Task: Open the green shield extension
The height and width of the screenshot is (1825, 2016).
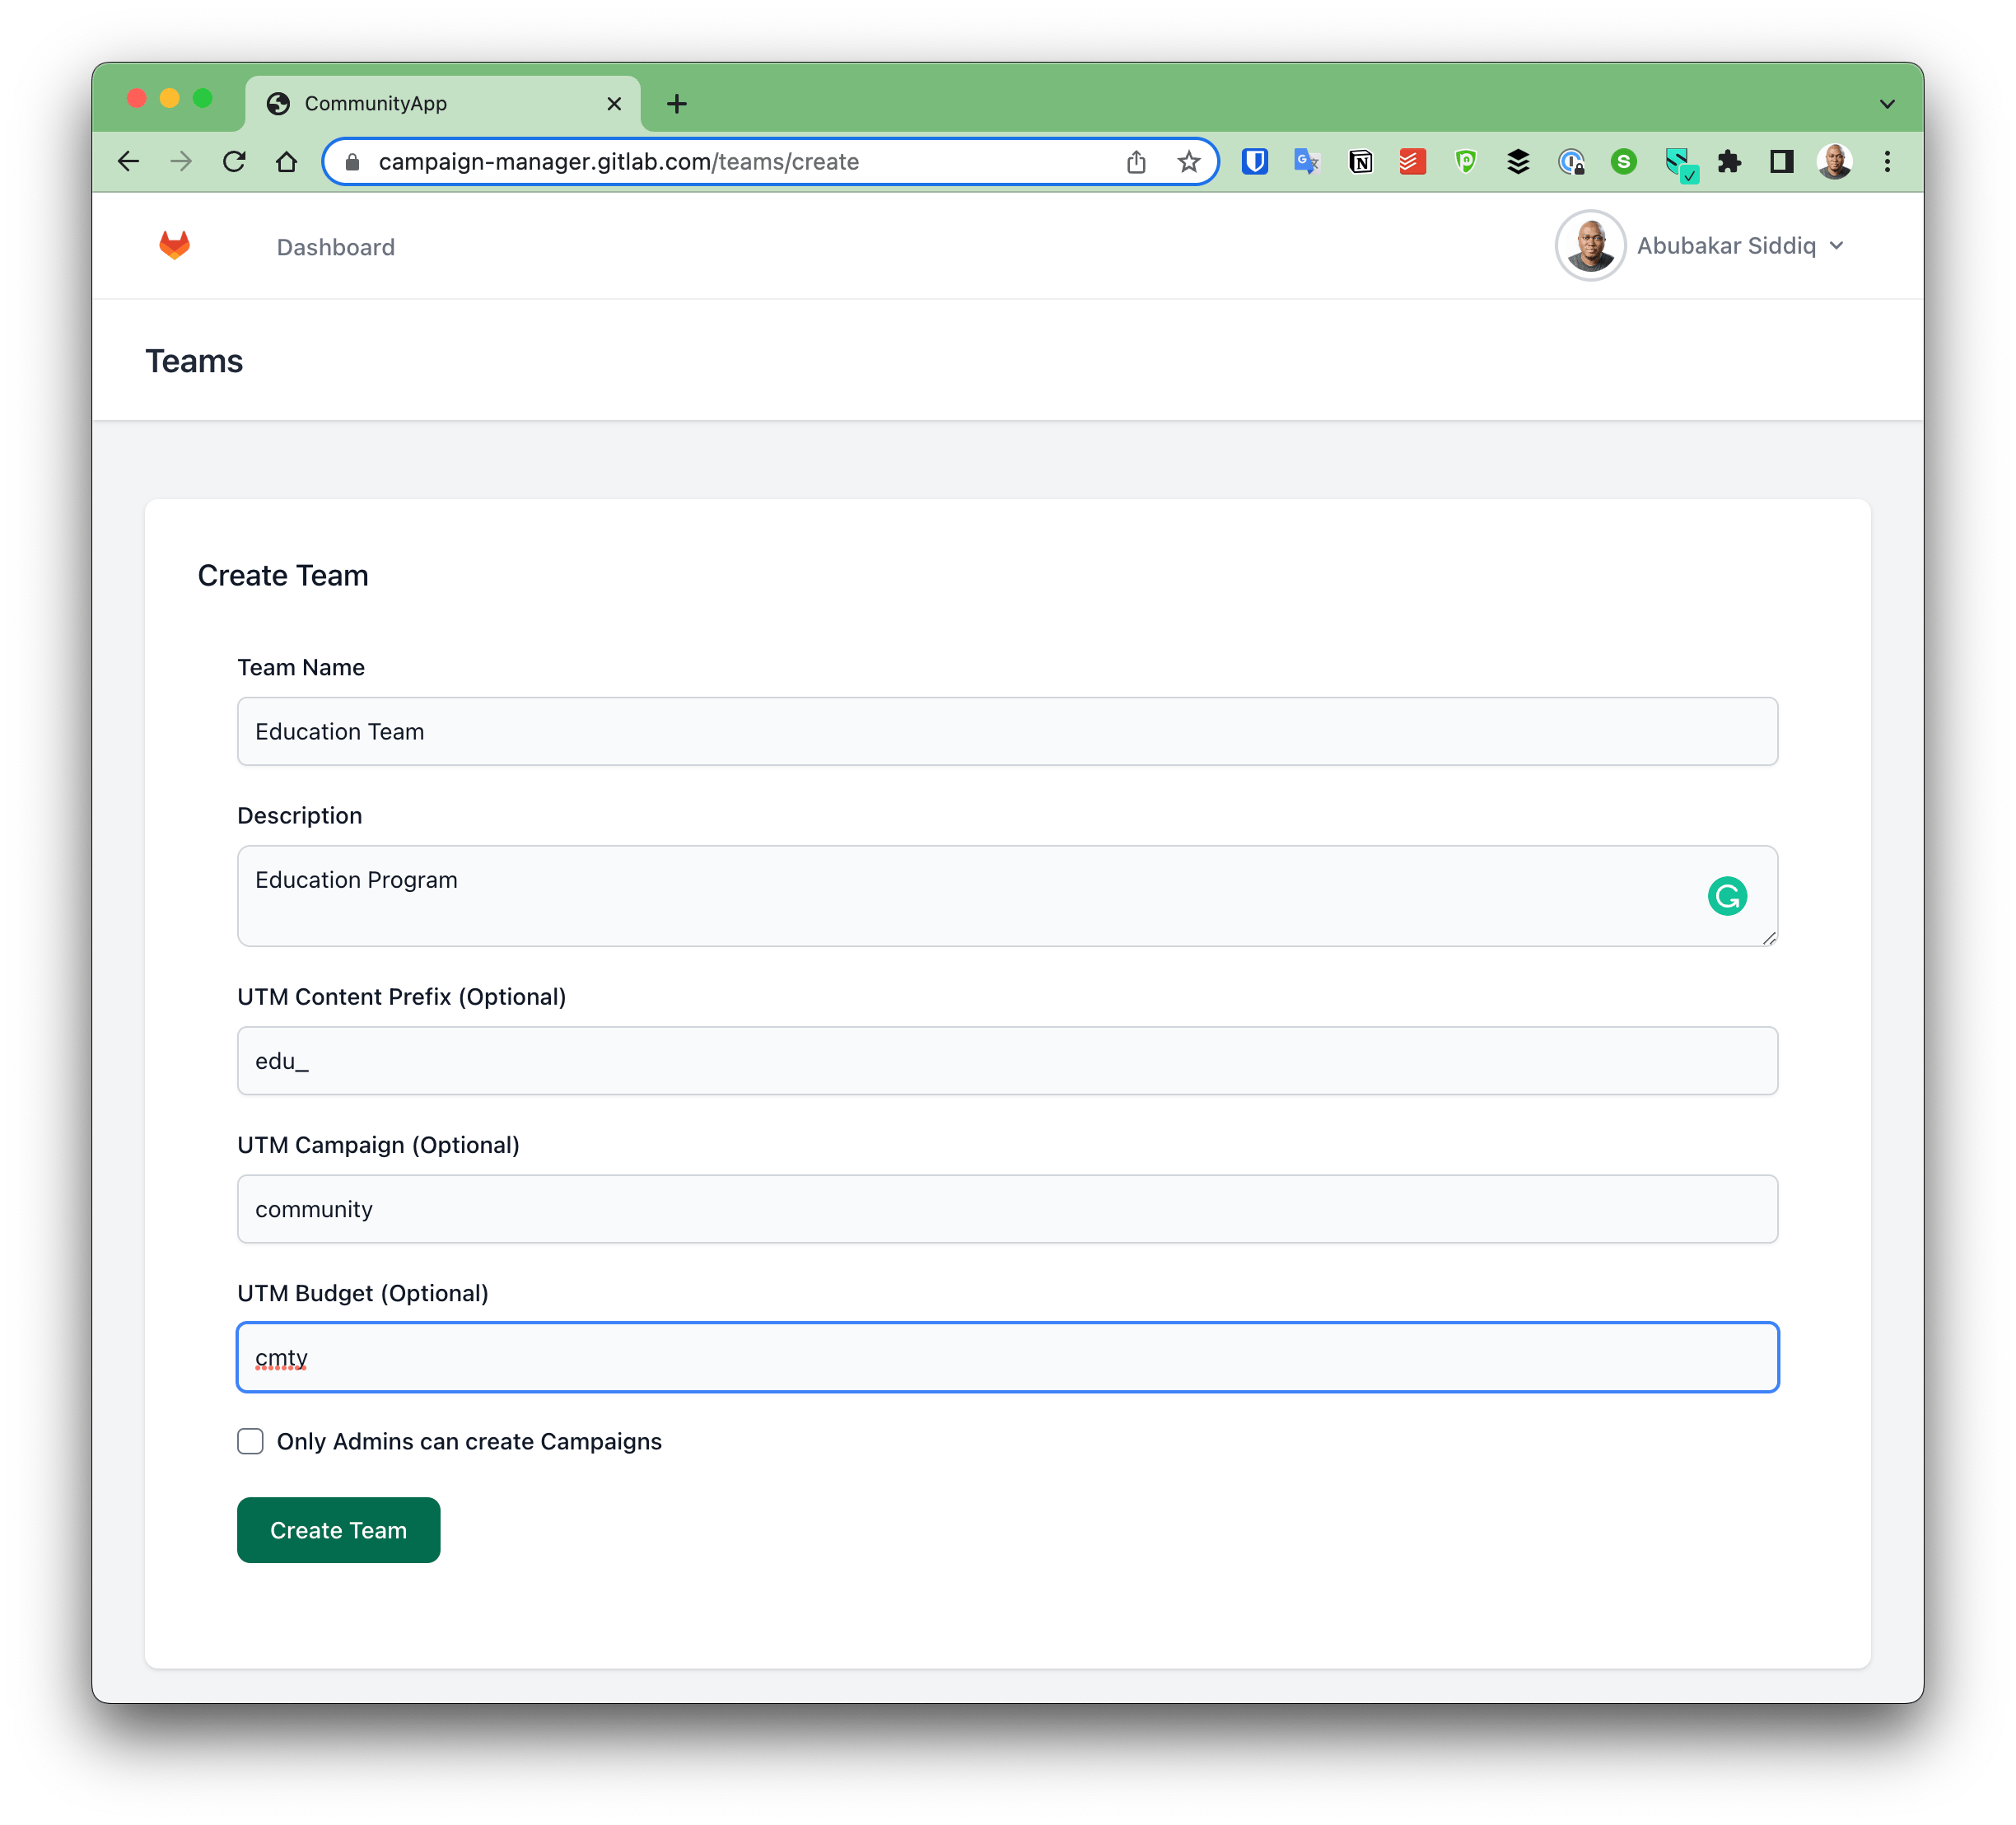Action: (x=1465, y=161)
